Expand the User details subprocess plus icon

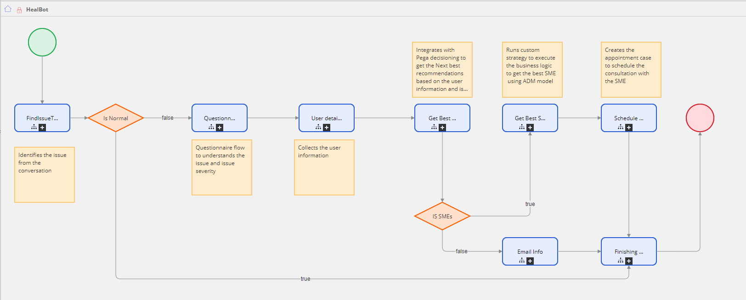coord(327,128)
